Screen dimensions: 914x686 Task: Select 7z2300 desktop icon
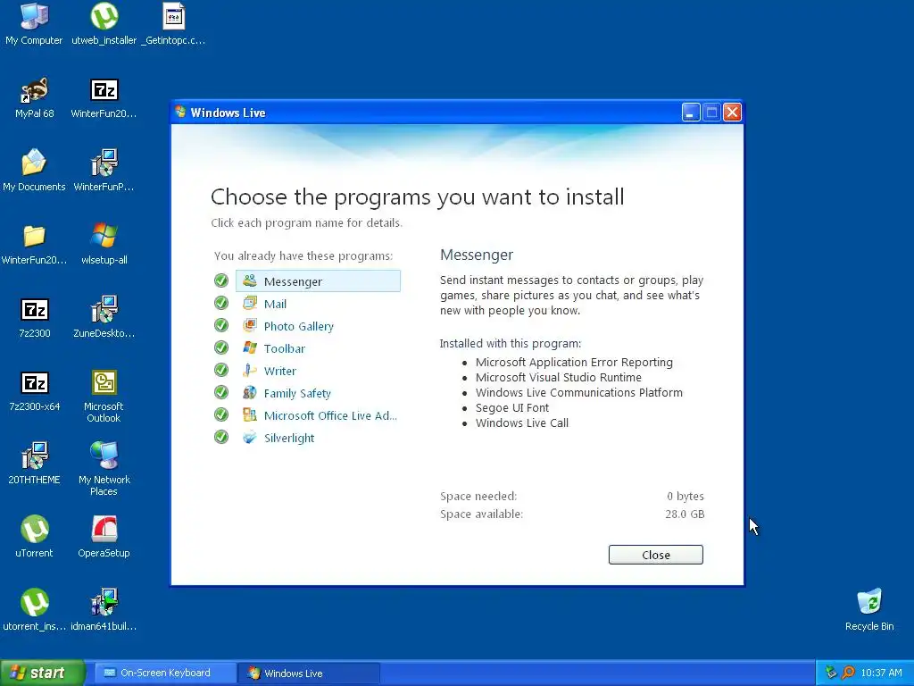click(x=34, y=317)
